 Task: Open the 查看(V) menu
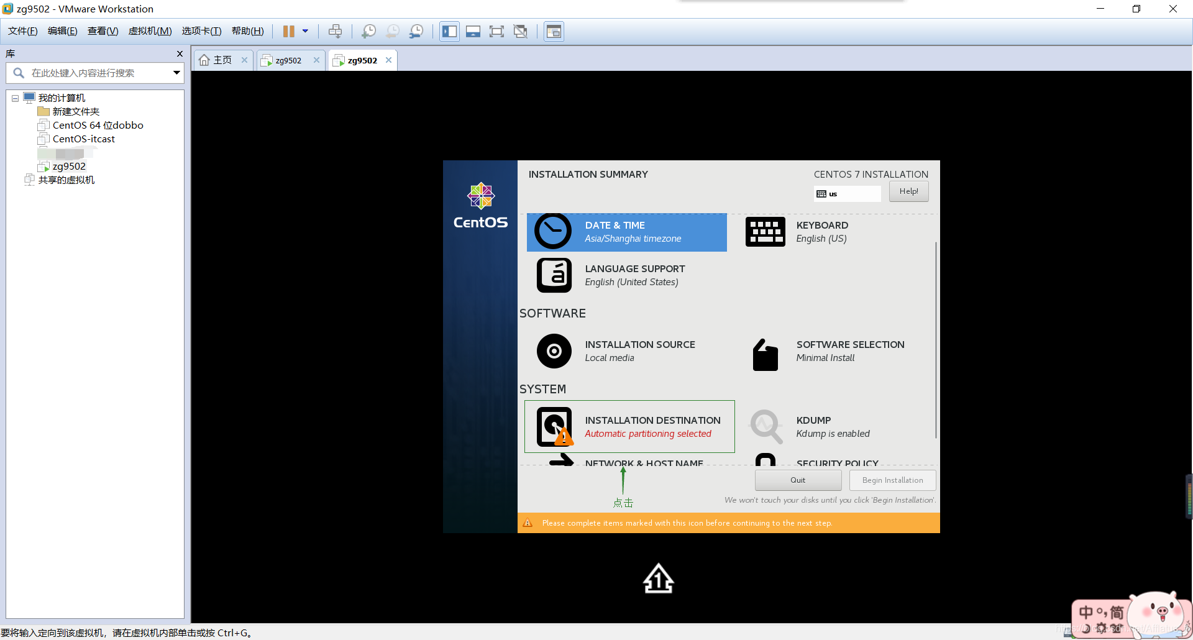coord(103,31)
